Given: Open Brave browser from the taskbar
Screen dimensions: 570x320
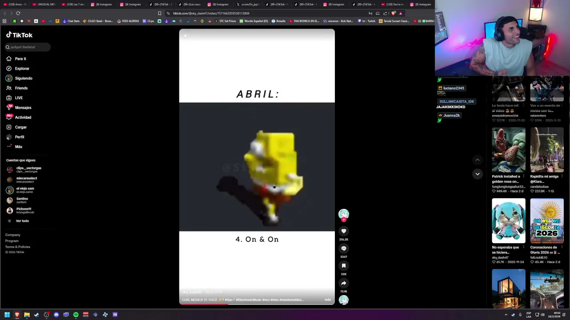Looking at the screenshot, I should click(17, 315).
